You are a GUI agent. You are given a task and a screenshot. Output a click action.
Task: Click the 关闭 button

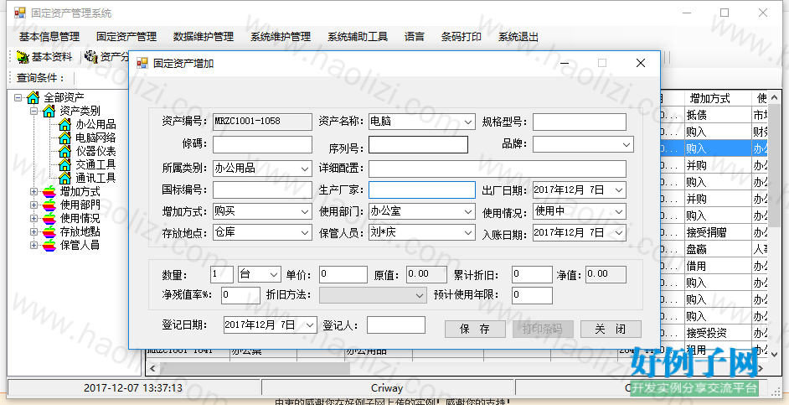click(611, 329)
